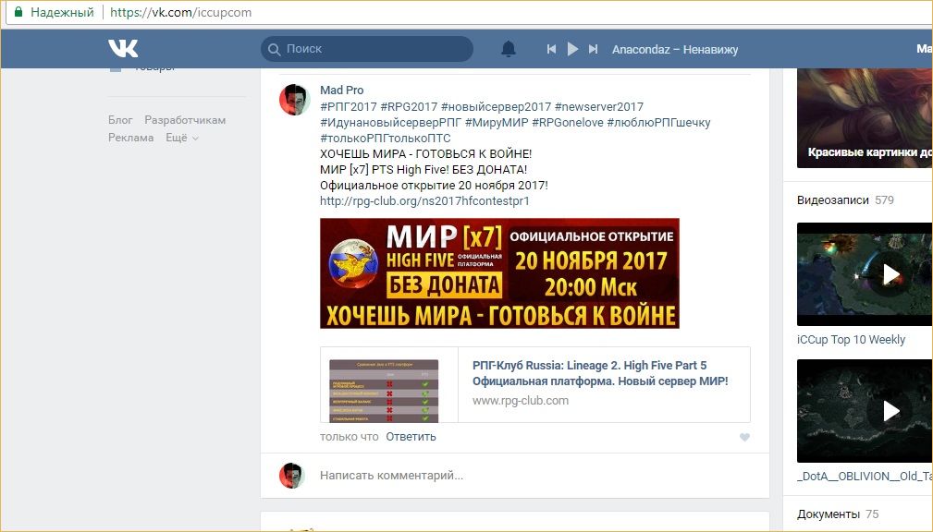933x532 pixels.
Task: Open the Разработчикам footer link
Action: click(185, 120)
